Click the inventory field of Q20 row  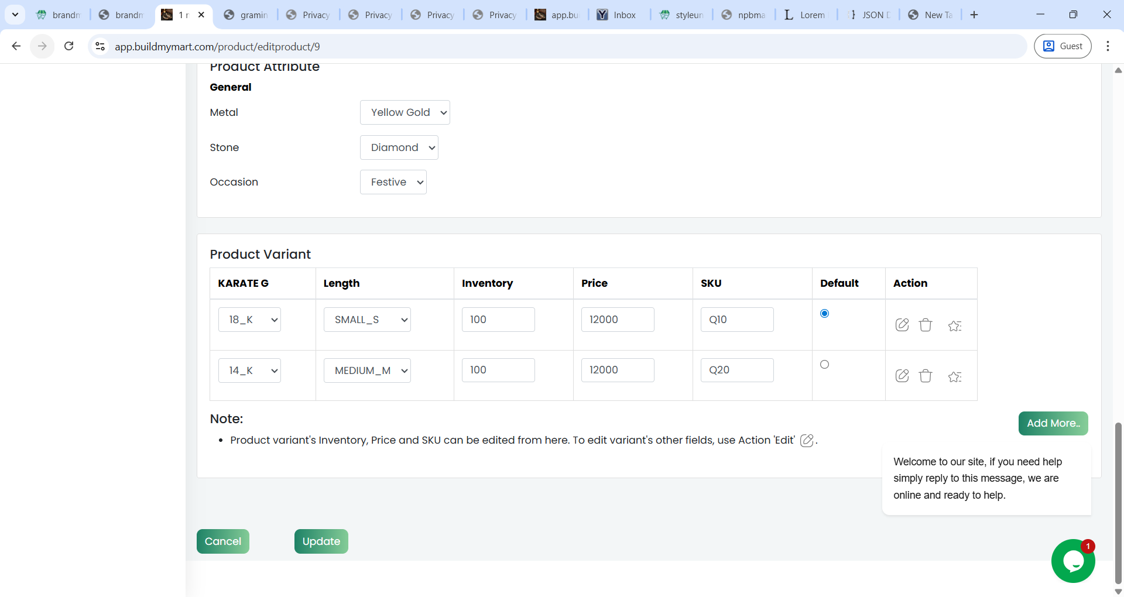[498, 370]
